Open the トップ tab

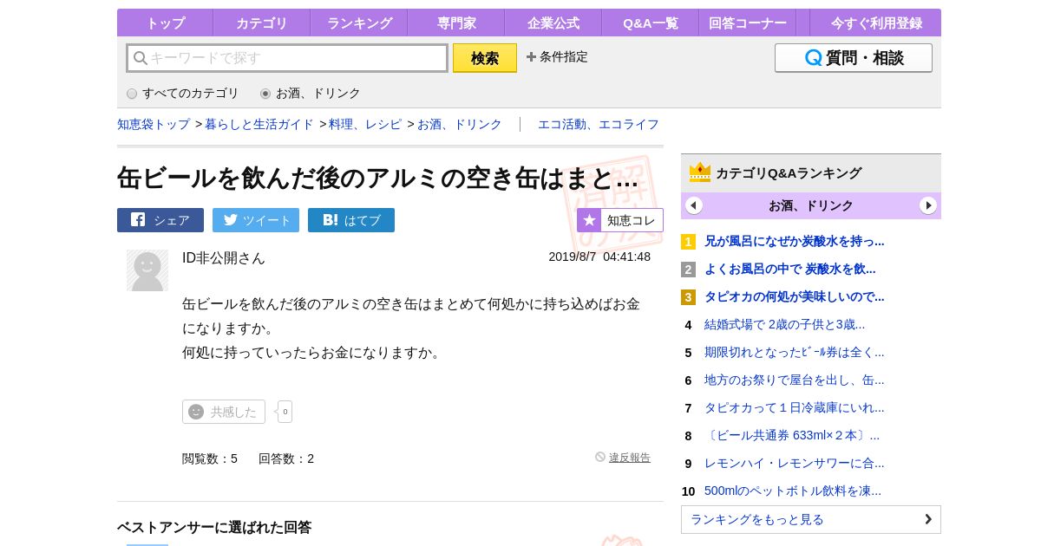(x=165, y=23)
